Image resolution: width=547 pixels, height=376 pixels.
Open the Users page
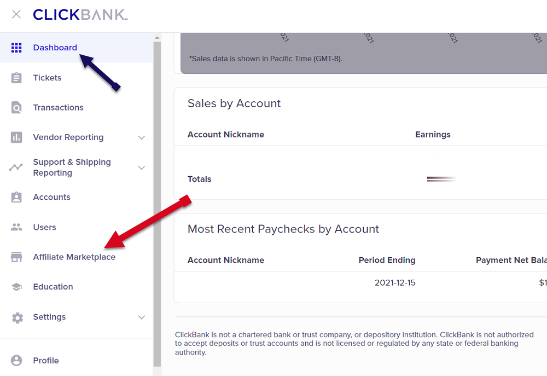click(77, 227)
